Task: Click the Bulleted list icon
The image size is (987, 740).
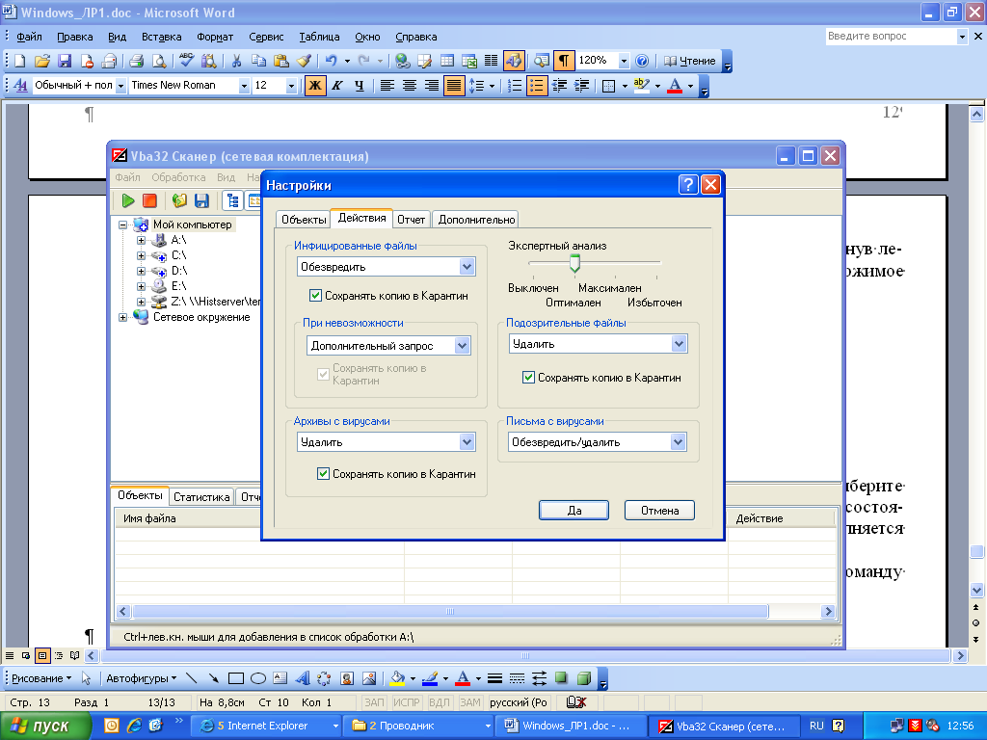Action: tap(537, 85)
